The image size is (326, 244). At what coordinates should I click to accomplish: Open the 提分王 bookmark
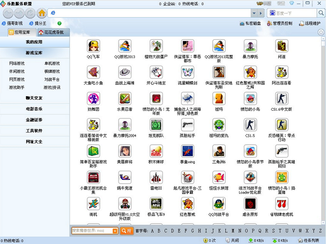tap(38, 23)
